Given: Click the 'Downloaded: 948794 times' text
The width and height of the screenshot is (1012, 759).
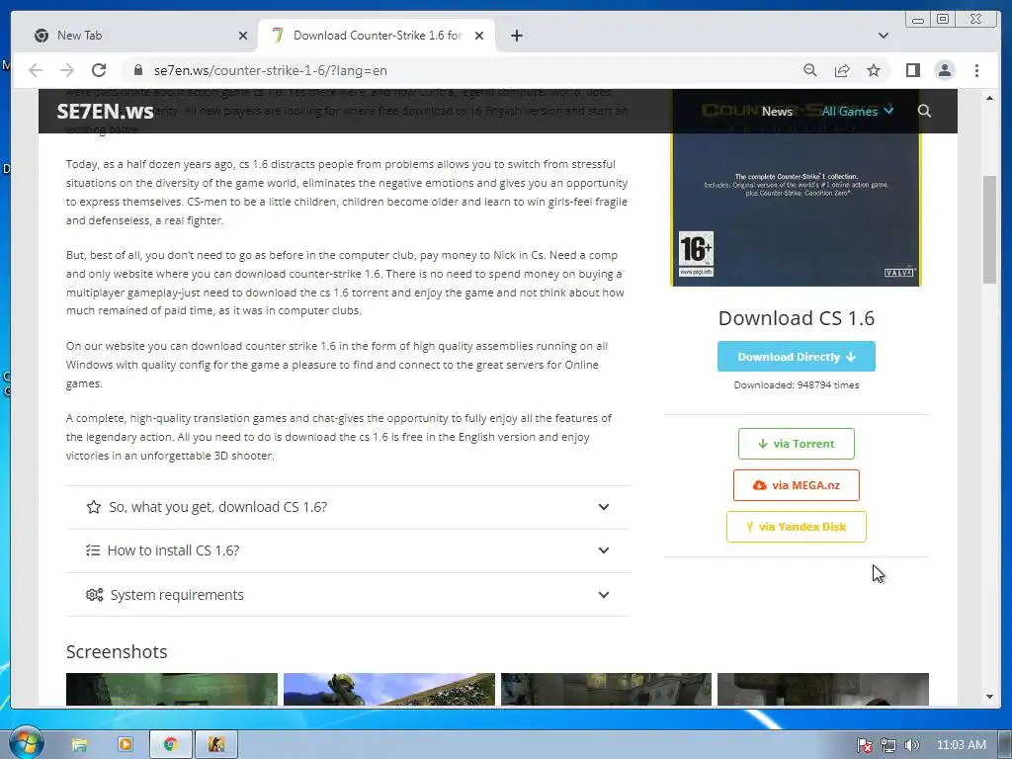Looking at the screenshot, I should pyautogui.click(x=796, y=384).
